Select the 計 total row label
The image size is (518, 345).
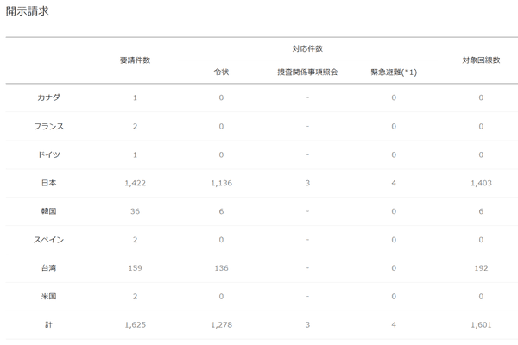[x=48, y=325]
